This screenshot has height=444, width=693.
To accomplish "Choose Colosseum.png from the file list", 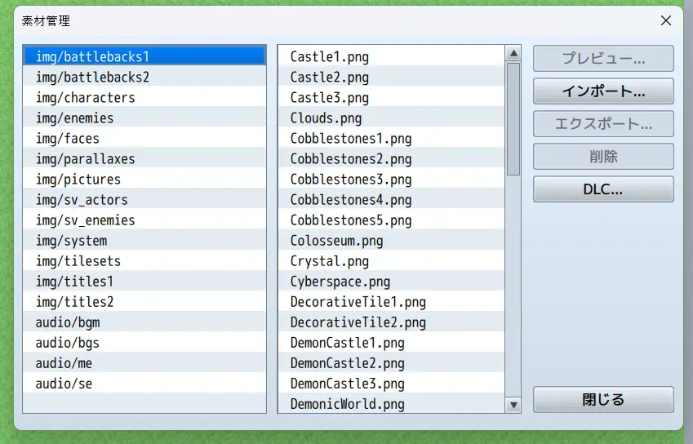I will coord(336,241).
